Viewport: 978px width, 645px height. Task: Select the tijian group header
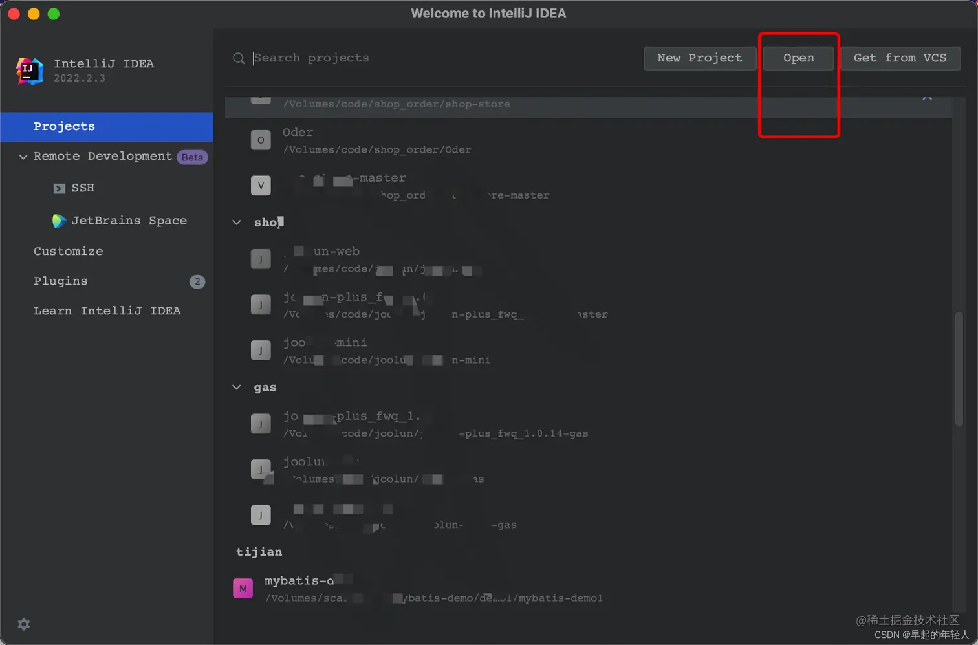click(x=259, y=552)
